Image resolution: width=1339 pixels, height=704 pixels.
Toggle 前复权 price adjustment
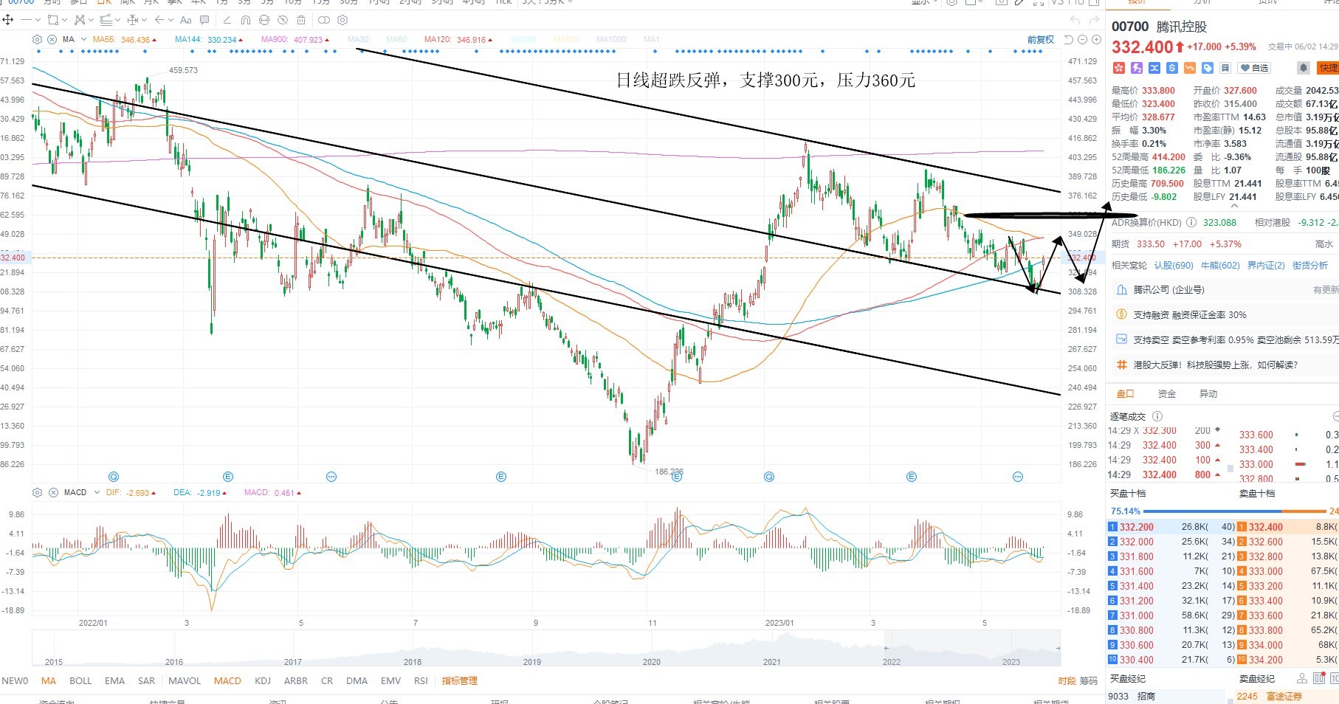tap(1041, 40)
